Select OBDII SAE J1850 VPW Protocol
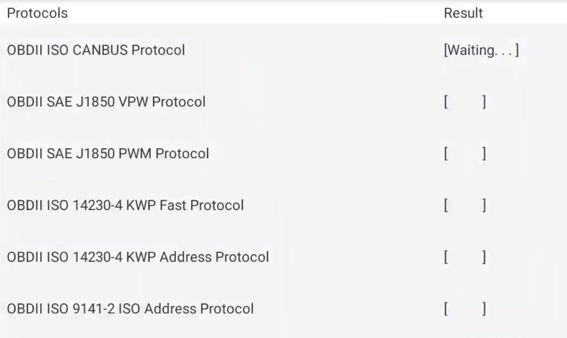This screenshot has height=338, width=567. tap(106, 102)
